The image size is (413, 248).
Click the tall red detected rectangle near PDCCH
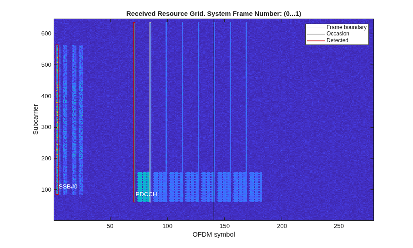tap(134, 112)
